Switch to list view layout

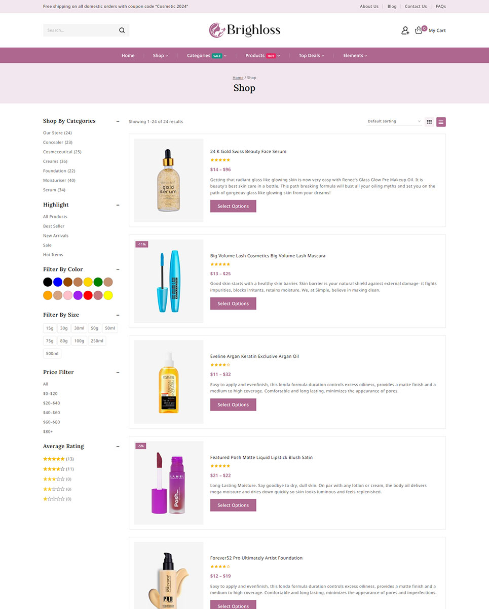coord(441,122)
